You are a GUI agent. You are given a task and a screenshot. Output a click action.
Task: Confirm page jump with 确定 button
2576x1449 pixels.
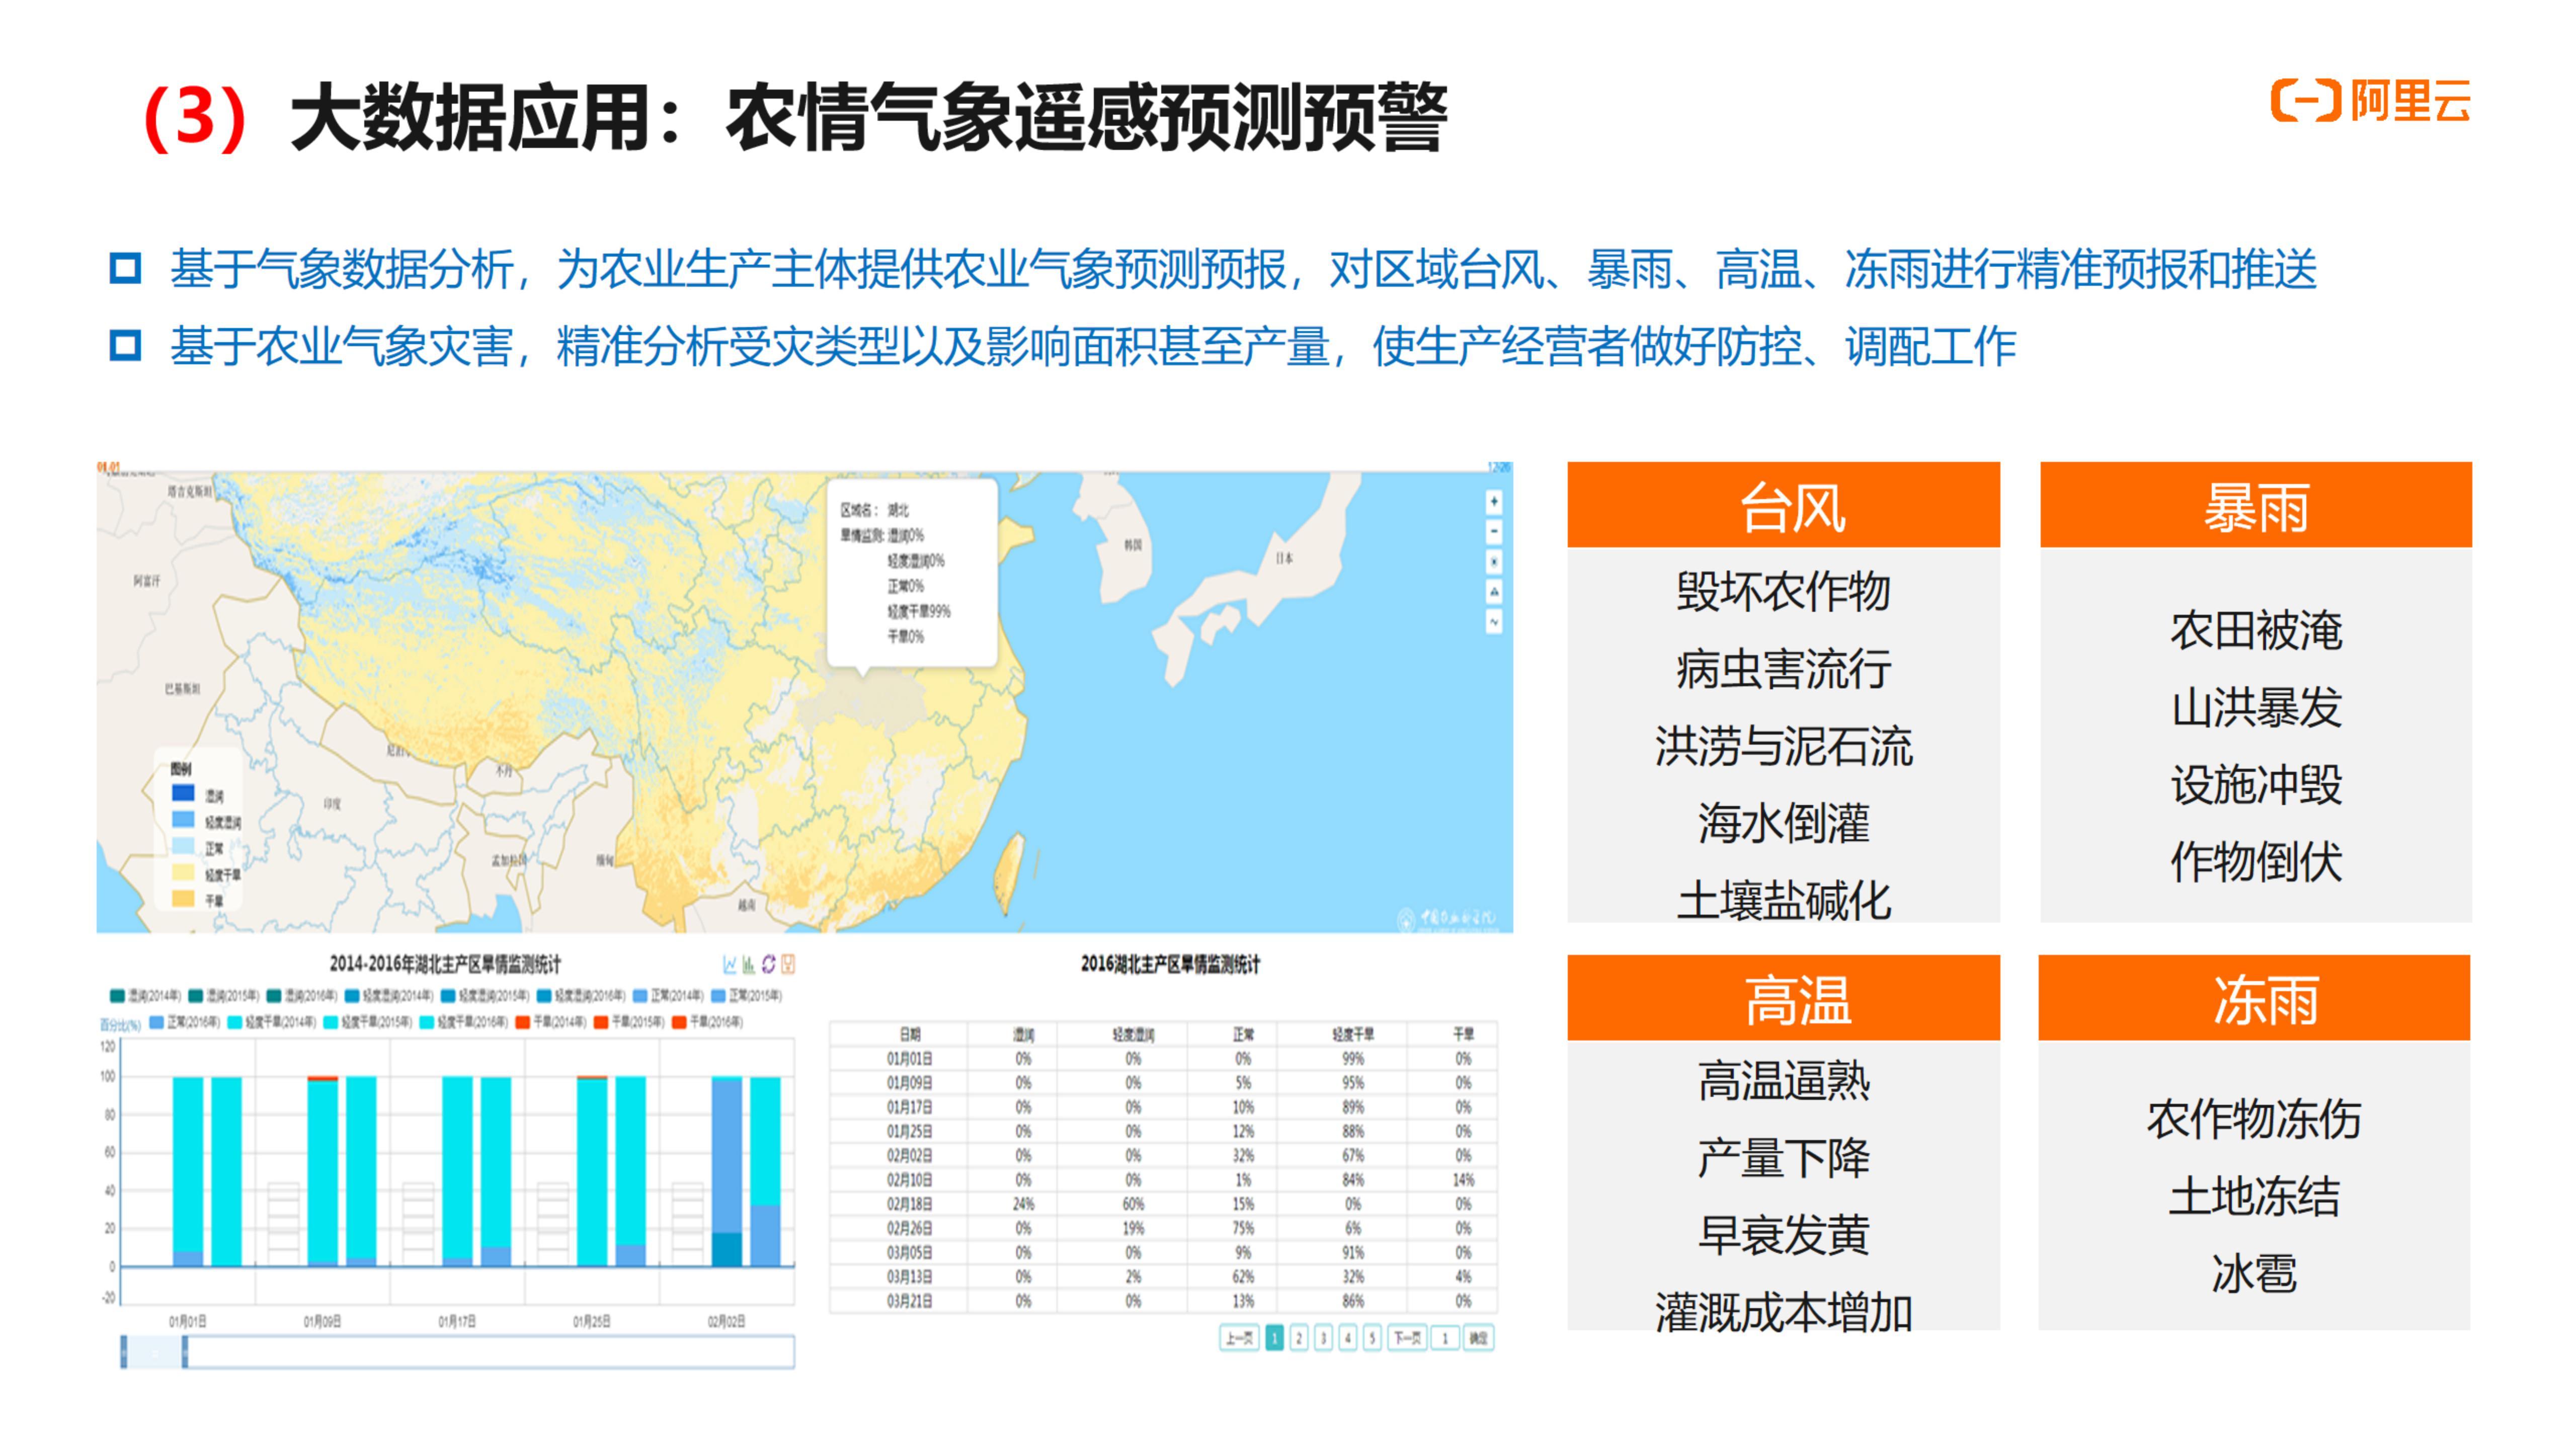1479,1338
